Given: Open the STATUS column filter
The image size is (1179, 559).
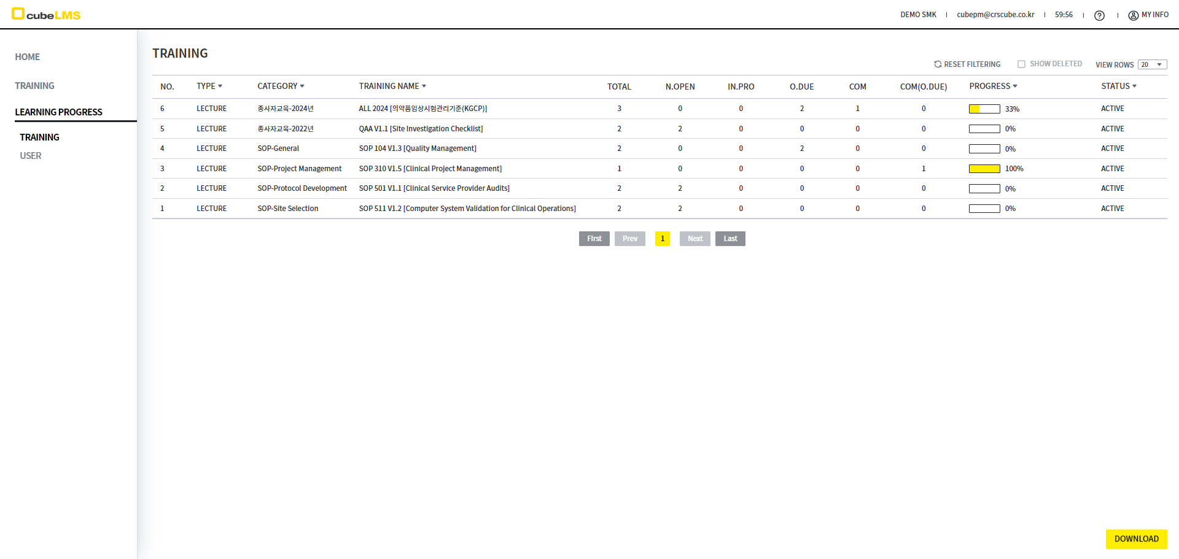Looking at the screenshot, I should 1134,86.
